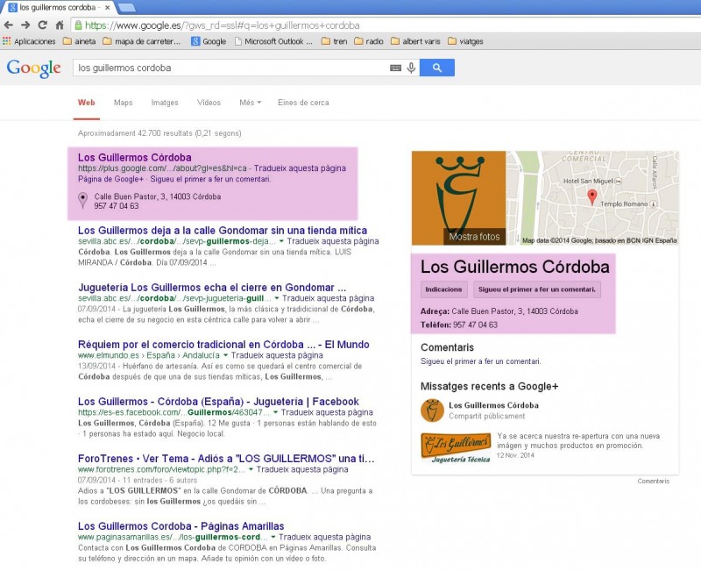Open the Los Guillermos Google+ profile avatar
The width and height of the screenshot is (701, 571).
click(x=432, y=410)
